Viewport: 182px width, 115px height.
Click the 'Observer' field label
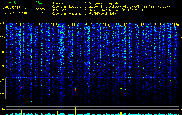point(59,3)
